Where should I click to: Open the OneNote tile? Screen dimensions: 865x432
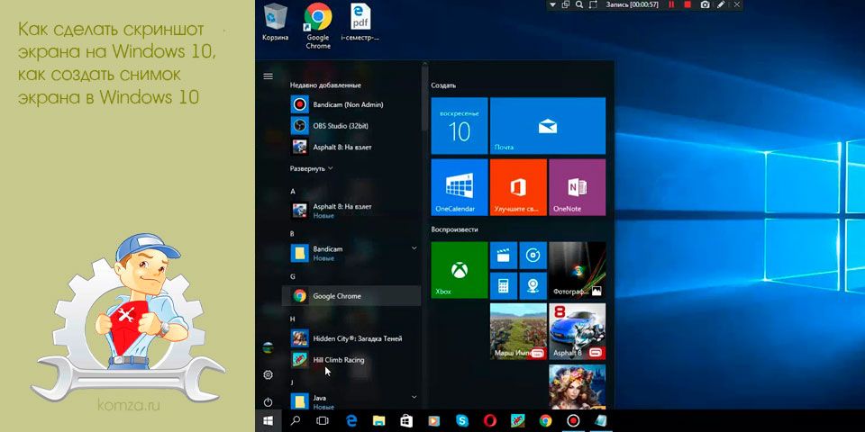point(577,187)
